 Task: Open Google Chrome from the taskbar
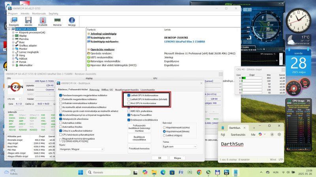199,172
